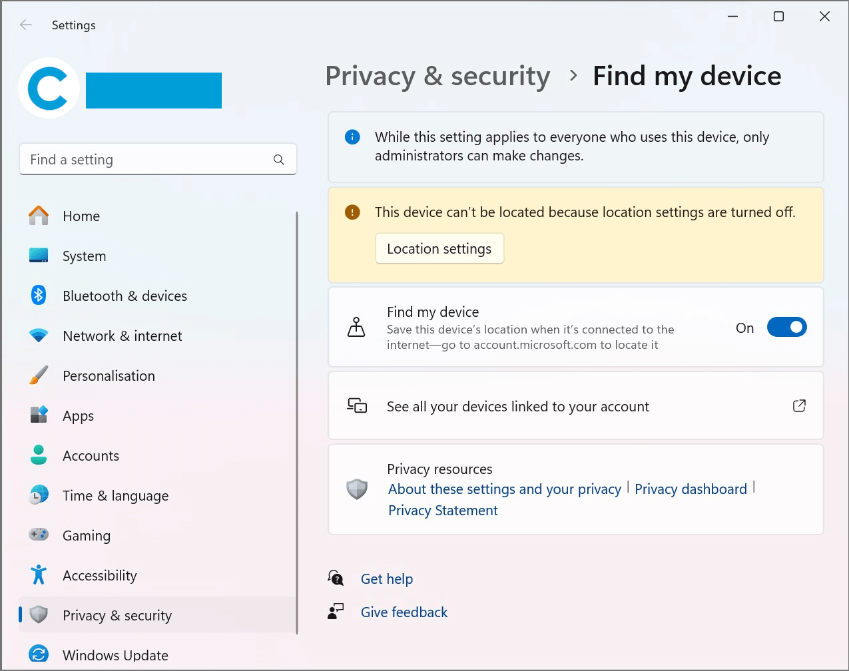Open linked devices external link arrow

click(x=799, y=406)
